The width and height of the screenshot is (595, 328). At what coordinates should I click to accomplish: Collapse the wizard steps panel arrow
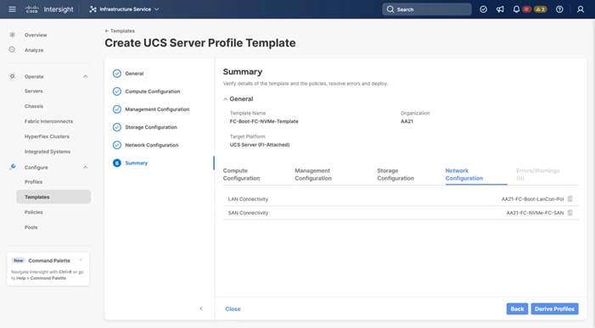(201, 309)
